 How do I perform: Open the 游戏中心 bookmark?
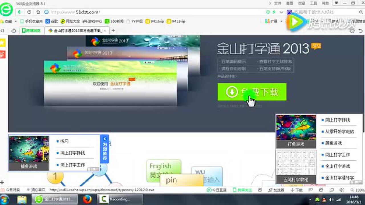92,21
